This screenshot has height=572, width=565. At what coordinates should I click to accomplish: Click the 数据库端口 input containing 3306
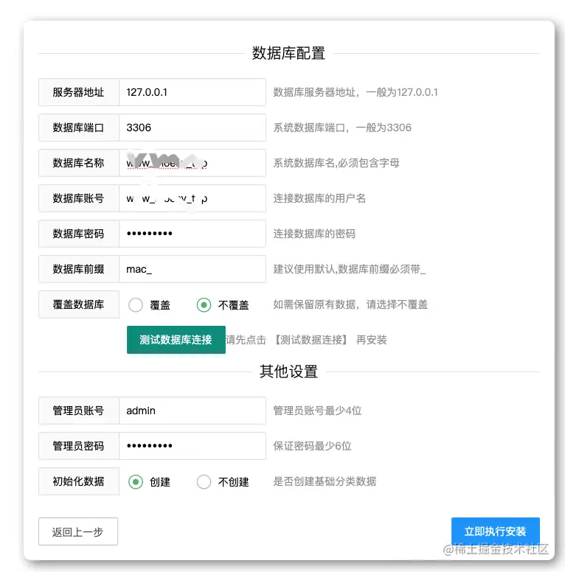click(192, 128)
